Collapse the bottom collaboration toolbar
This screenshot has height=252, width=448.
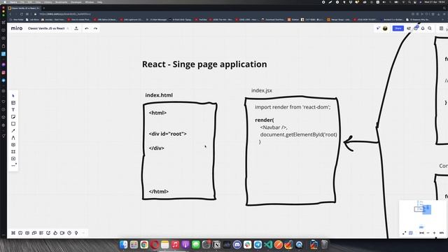[x=83, y=233]
